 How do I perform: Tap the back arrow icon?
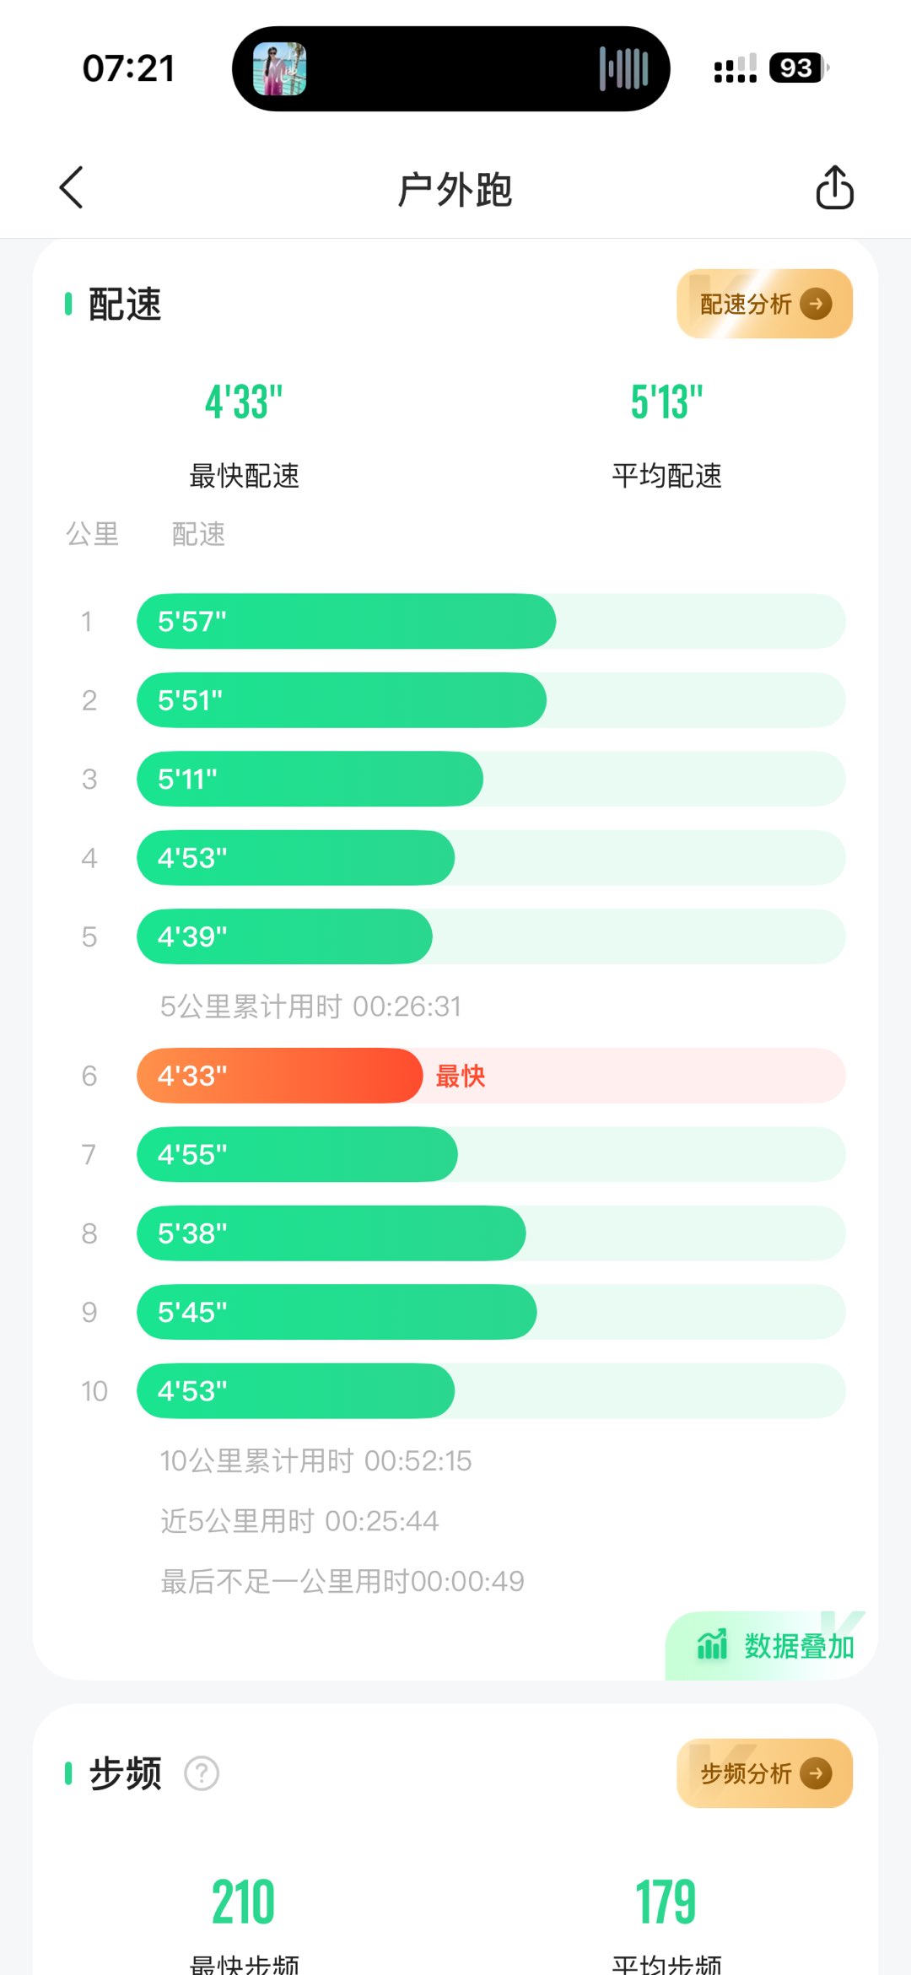[x=72, y=187]
